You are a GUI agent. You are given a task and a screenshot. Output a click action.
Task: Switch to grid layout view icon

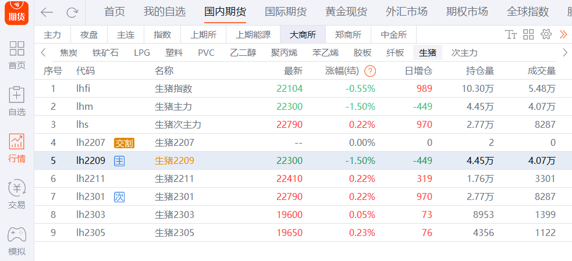coord(528,35)
